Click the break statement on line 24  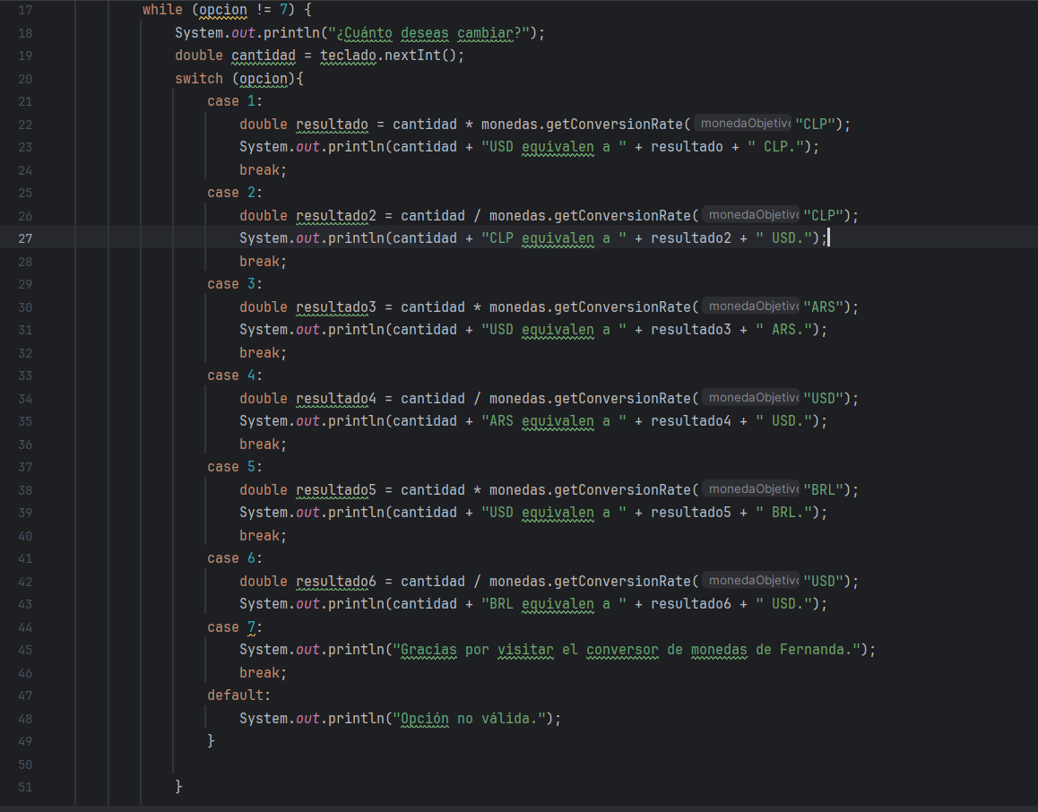pos(263,170)
